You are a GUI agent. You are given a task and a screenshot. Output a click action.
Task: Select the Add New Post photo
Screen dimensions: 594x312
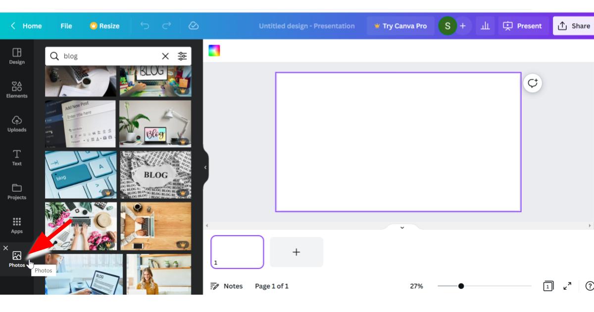coord(80,124)
